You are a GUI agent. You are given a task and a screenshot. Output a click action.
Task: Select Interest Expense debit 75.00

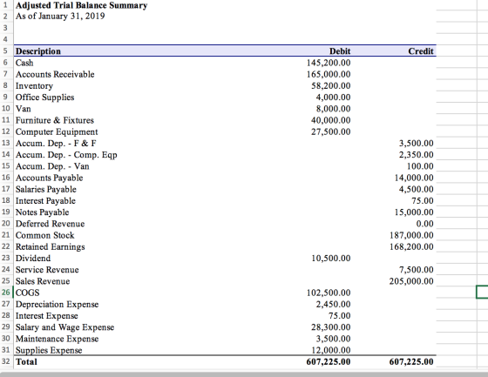[340, 316]
